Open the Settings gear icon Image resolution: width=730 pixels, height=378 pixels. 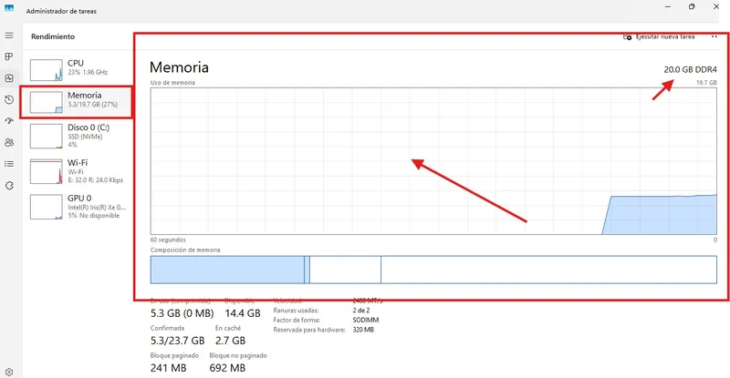9,372
